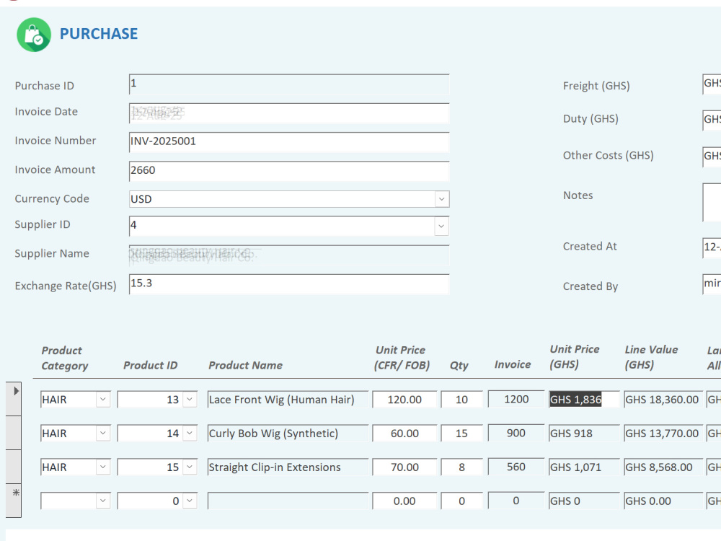Click the Created By field
Image resolution: width=721 pixels, height=541 pixels.
click(x=712, y=283)
